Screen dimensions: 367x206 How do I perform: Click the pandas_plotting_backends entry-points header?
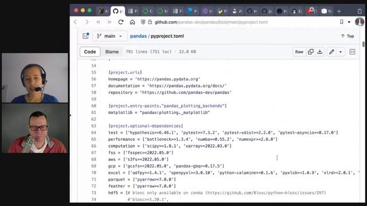(167, 106)
